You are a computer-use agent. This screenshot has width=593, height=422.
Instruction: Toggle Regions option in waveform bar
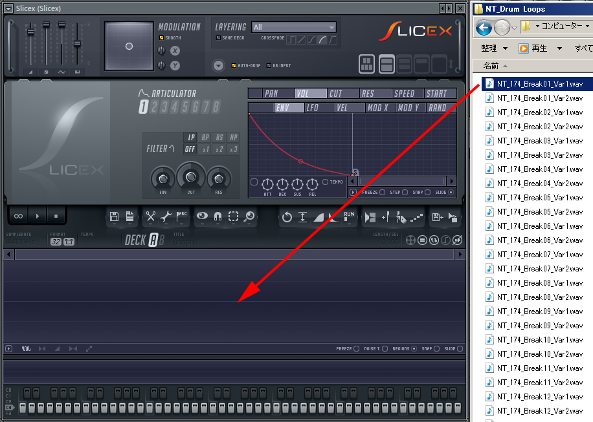pos(414,349)
